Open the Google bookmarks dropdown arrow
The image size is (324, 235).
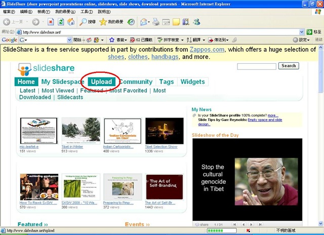(x=126, y=40)
